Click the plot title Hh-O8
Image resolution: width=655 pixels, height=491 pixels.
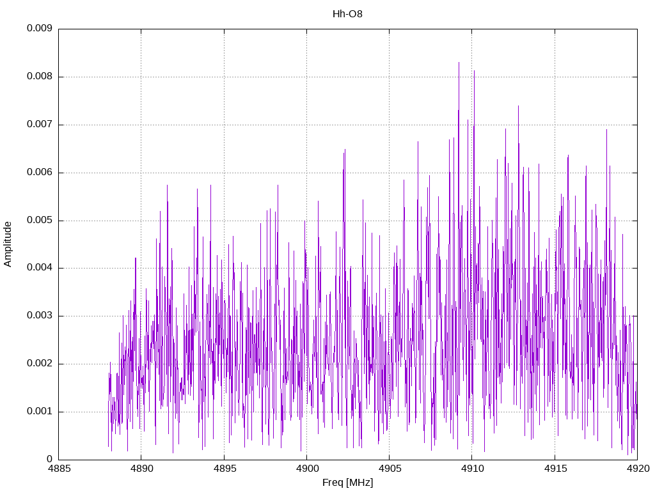click(347, 14)
